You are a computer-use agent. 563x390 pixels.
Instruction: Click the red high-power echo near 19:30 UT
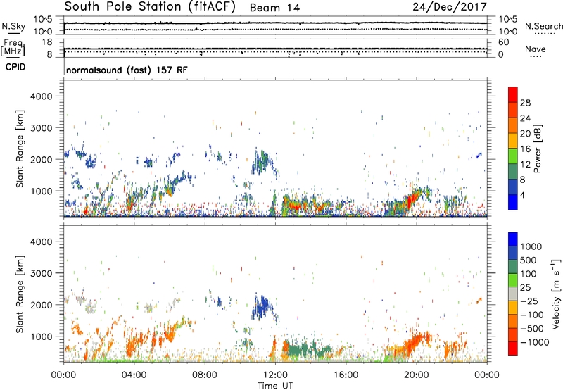point(412,201)
